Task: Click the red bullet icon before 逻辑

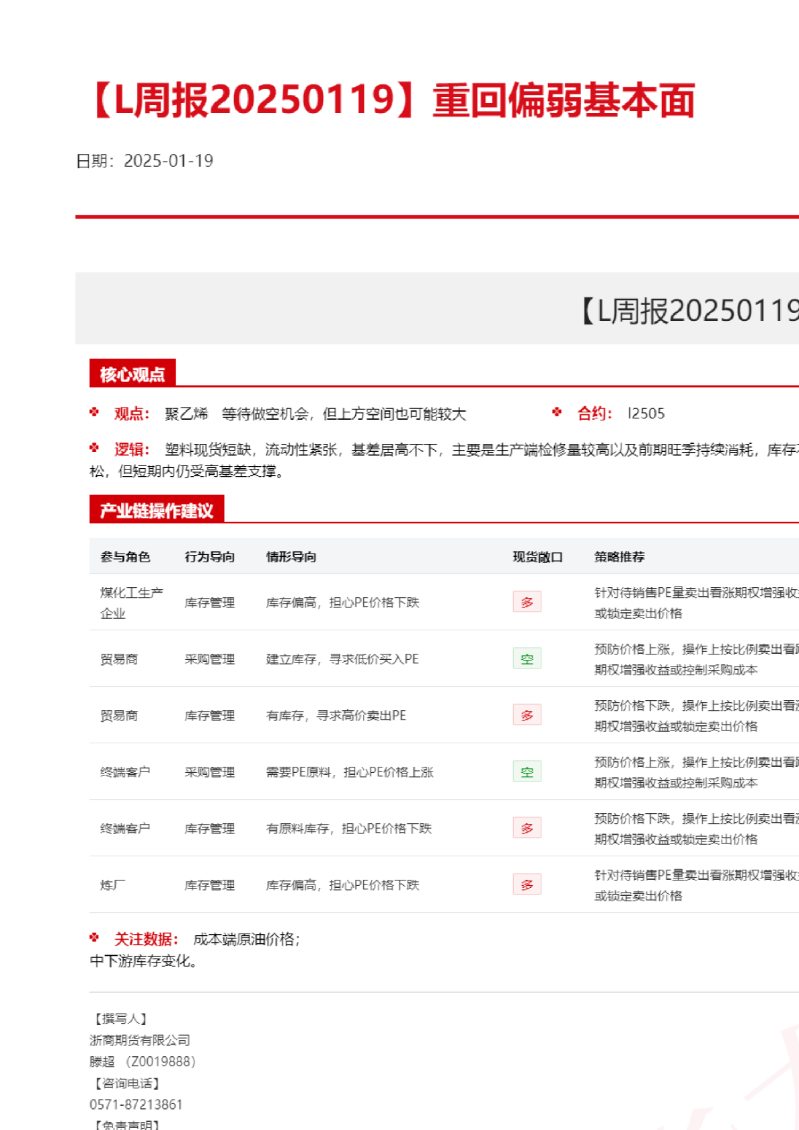Action: [x=94, y=448]
